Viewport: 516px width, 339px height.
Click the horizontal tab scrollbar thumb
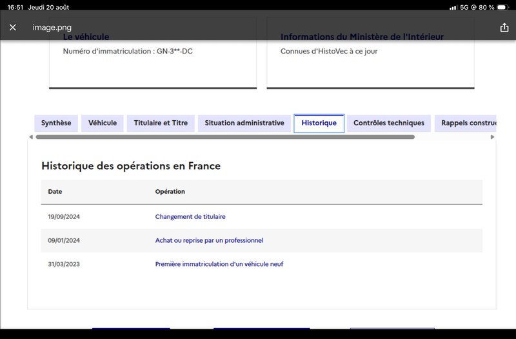pos(225,137)
